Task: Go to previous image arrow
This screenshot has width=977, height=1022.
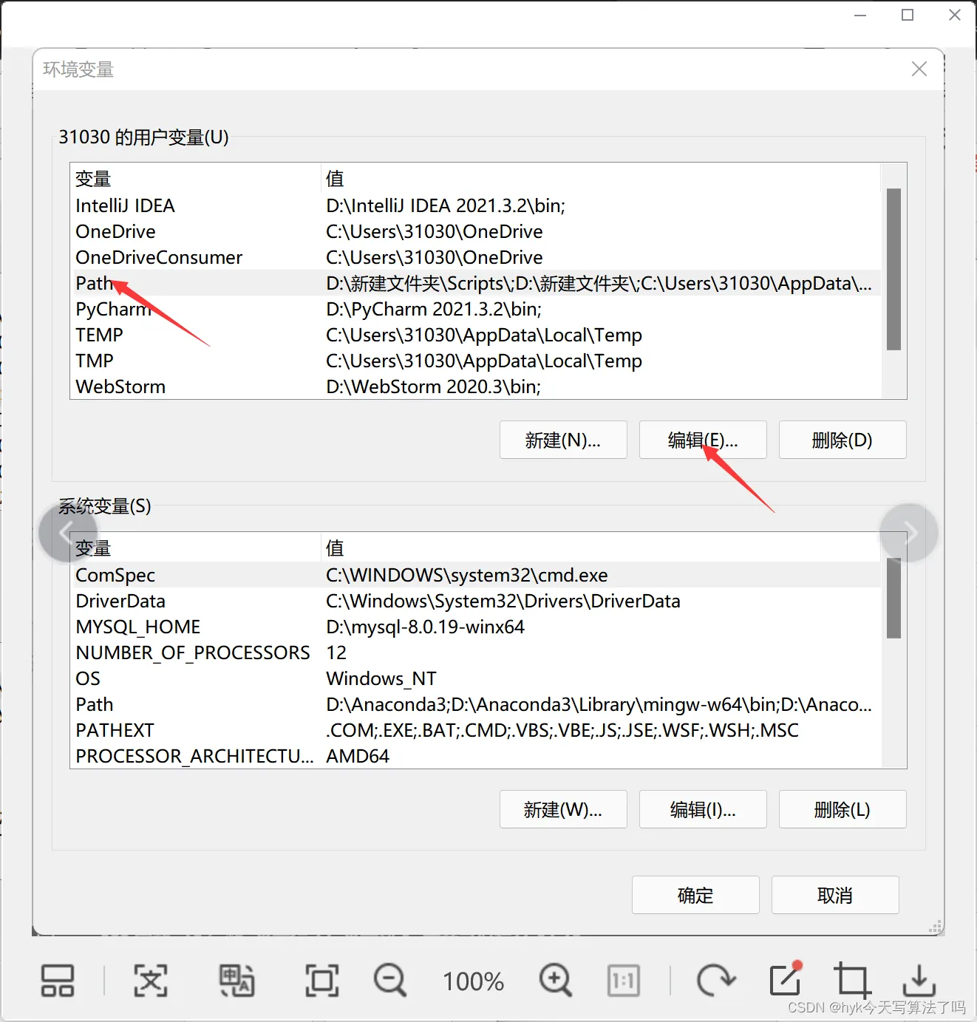Action: pos(68,533)
